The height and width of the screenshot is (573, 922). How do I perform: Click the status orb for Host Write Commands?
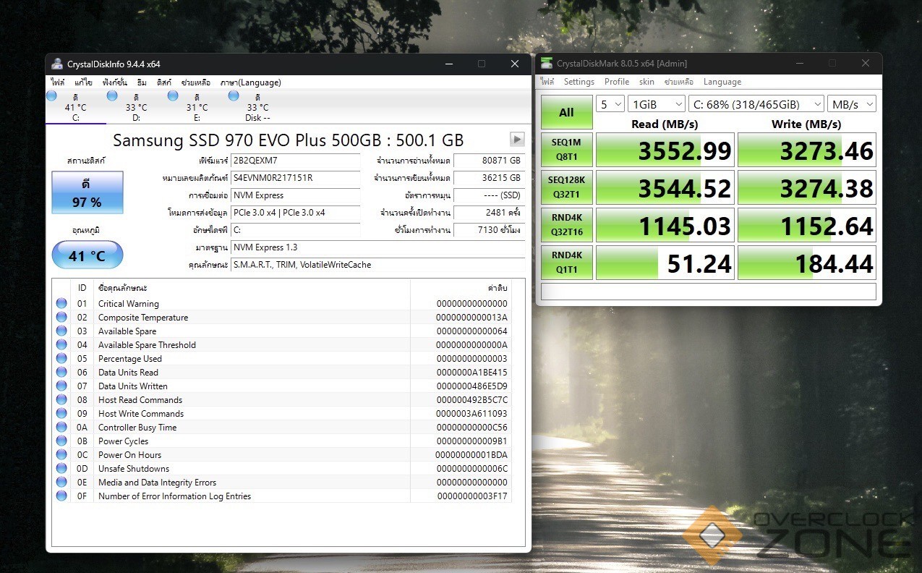click(61, 414)
